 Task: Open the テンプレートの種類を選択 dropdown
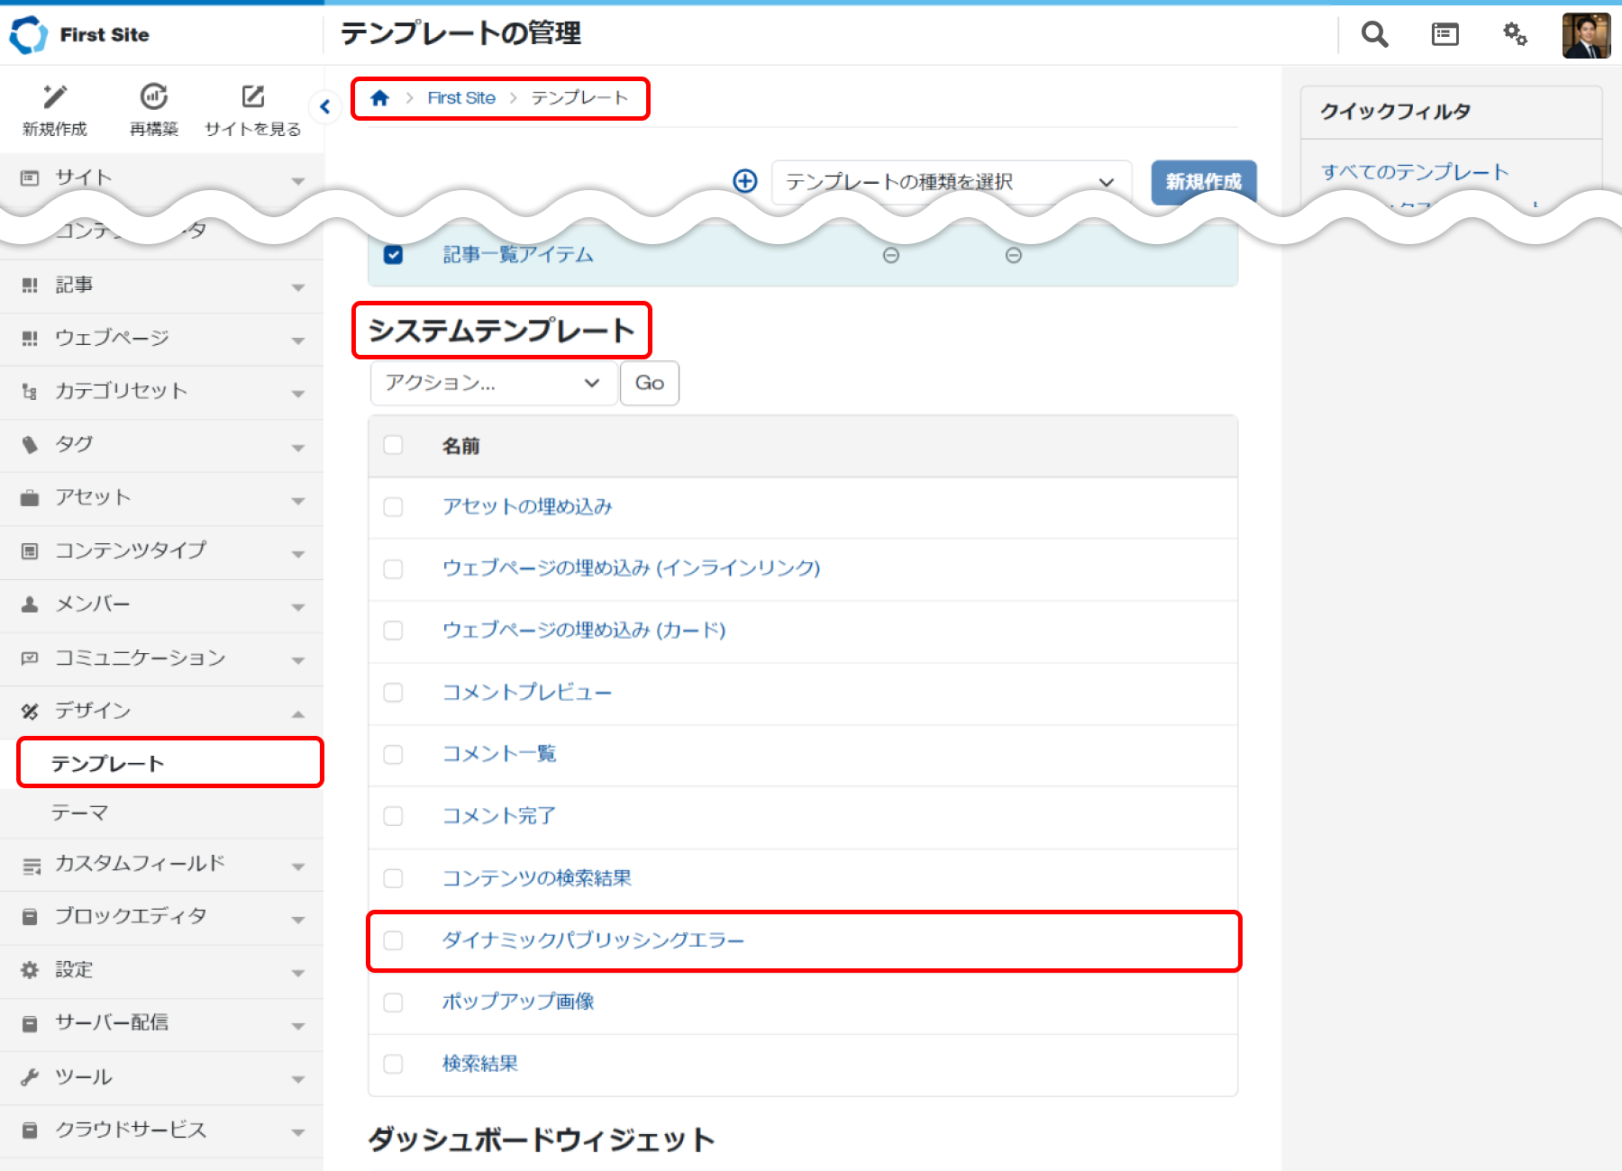[x=951, y=182]
